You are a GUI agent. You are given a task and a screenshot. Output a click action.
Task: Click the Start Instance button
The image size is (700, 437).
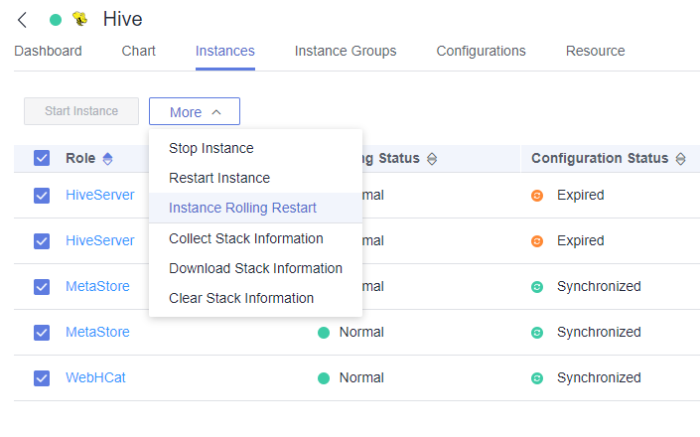tap(81, 111)
